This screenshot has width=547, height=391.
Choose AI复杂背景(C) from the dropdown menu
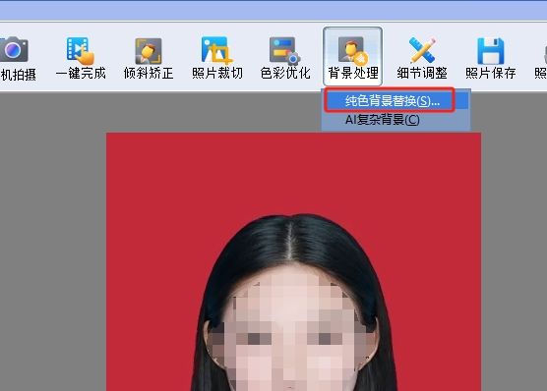tap(395, 120)
